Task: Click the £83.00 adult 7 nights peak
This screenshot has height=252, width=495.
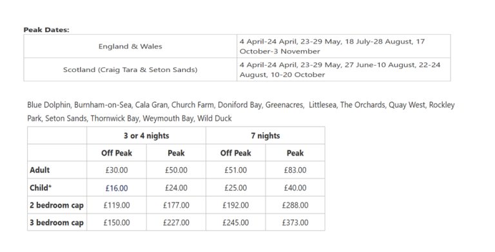Action: pyautogui.click(x=295, y=170)
